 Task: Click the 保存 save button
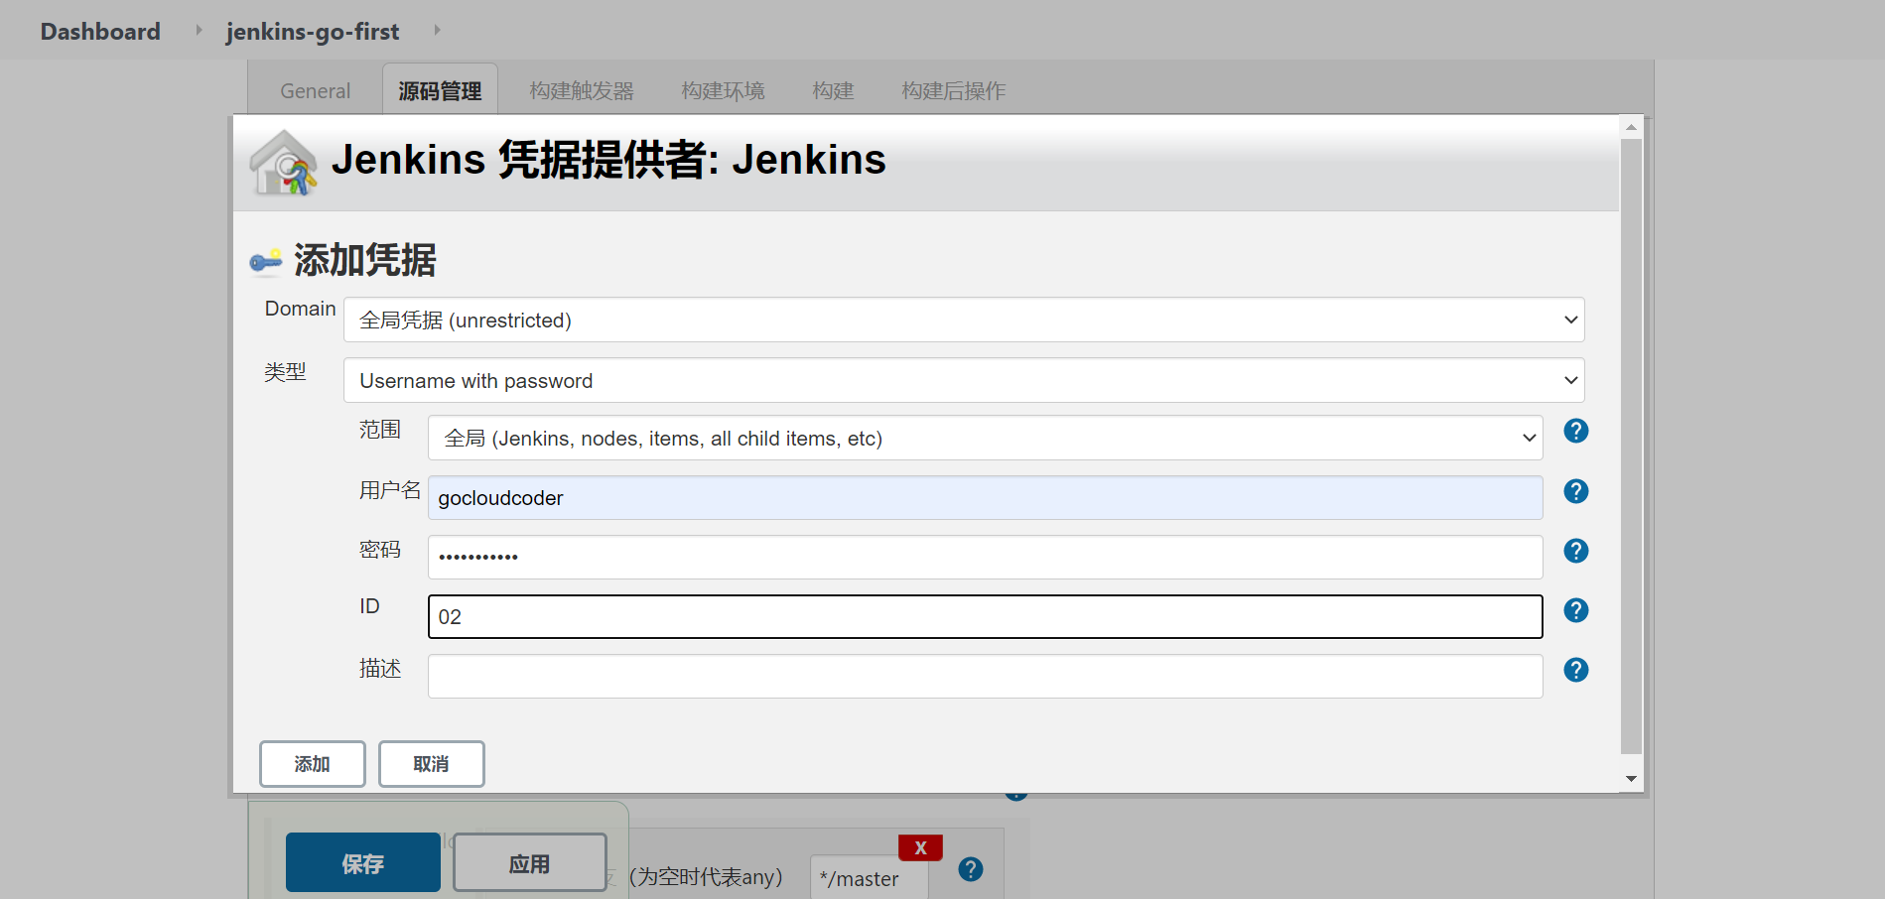362,861
